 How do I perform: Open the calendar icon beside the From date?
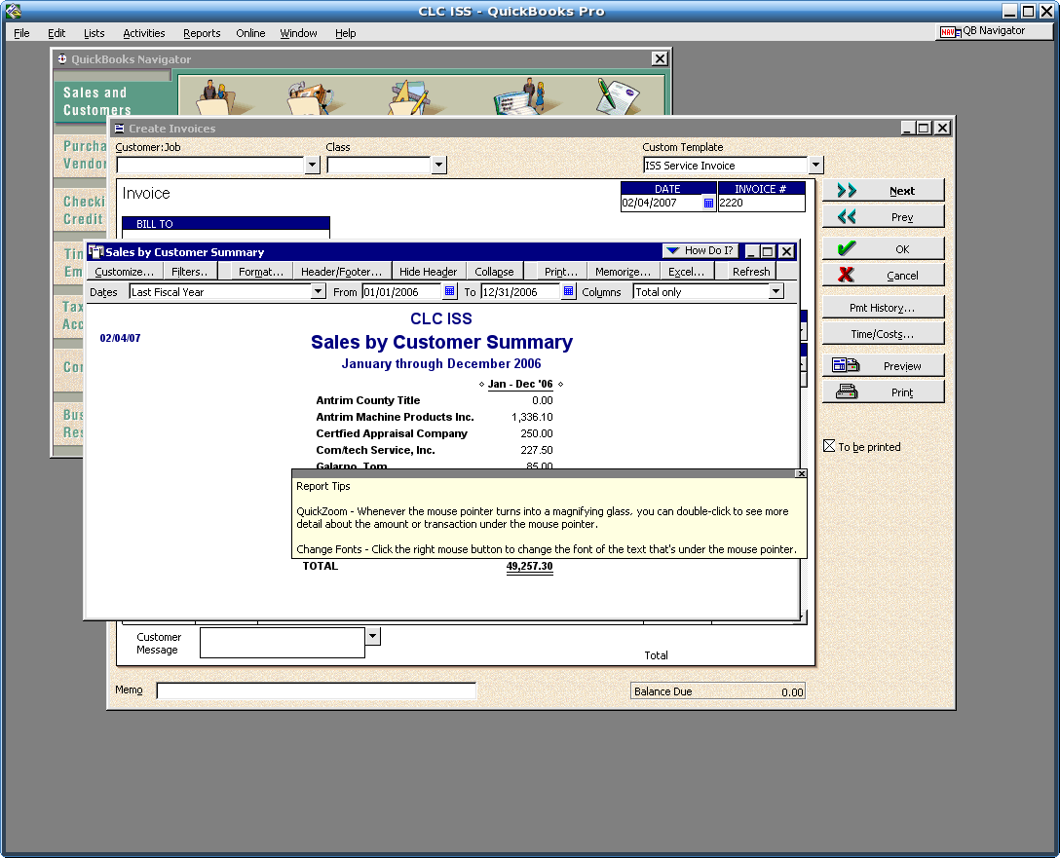pos(449,291)
